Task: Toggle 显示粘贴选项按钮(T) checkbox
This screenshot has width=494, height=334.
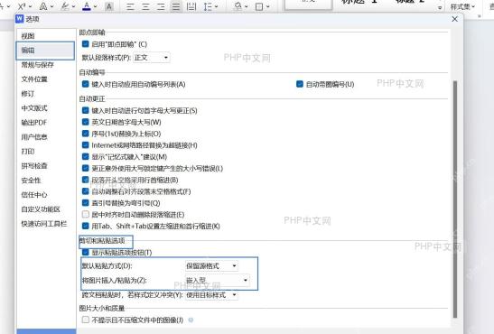Action: click(86, 252)
